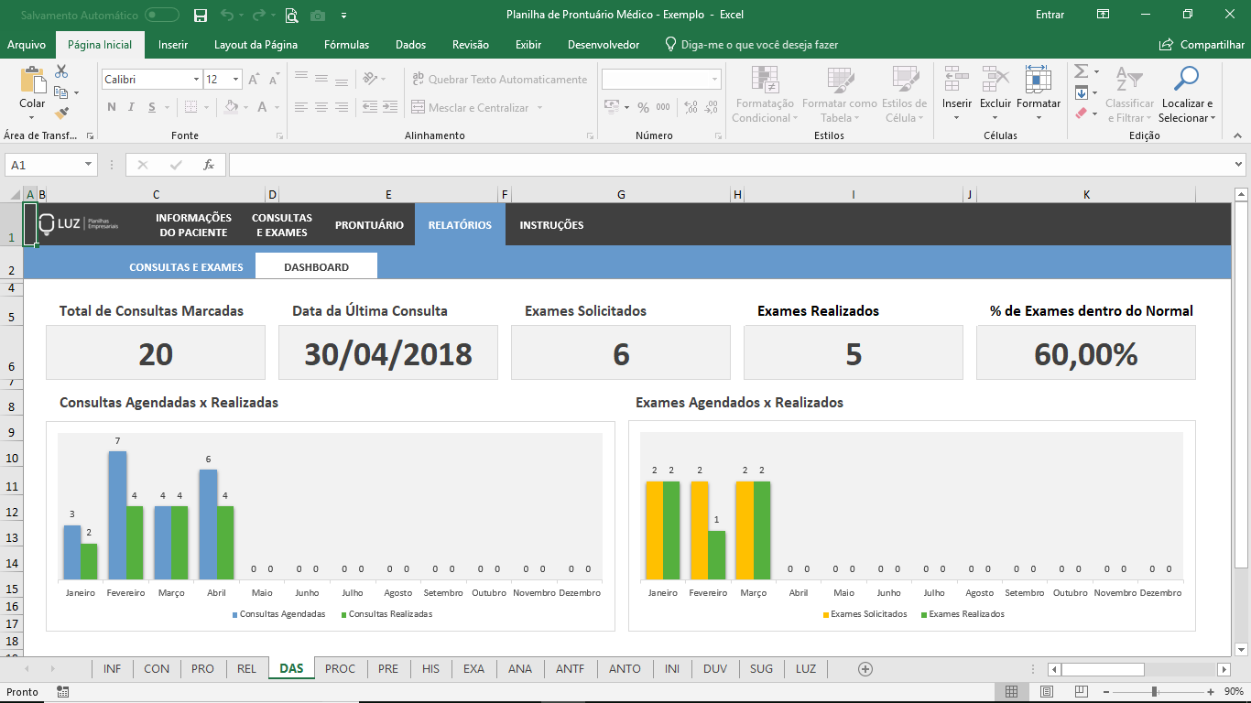This screenshot has width=1251, height=703.
Task: Add a new sheet with plus icon
Action: 865,669
